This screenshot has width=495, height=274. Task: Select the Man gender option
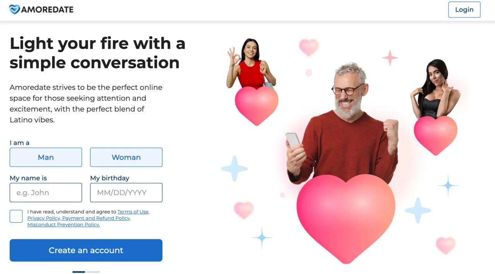click(46, 157)
